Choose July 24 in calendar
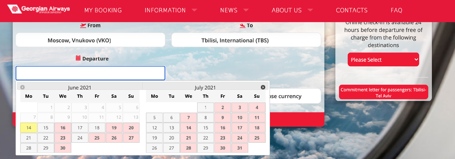Screen dimensions: 455x159 [240, 138]
